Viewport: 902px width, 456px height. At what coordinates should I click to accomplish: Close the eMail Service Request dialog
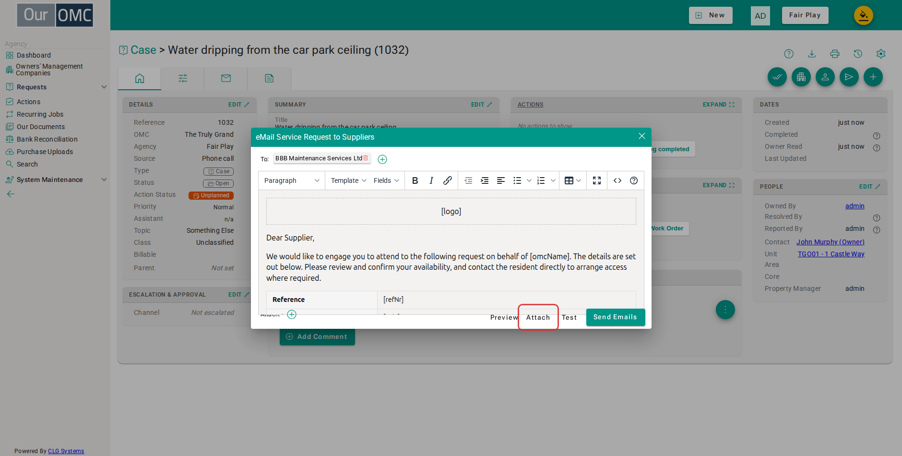point(641,136)
